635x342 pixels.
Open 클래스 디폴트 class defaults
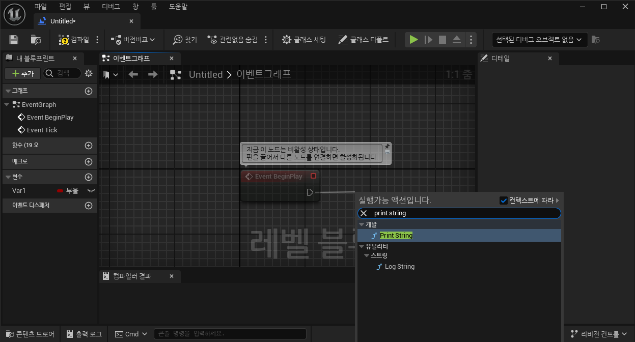point(363,40)
